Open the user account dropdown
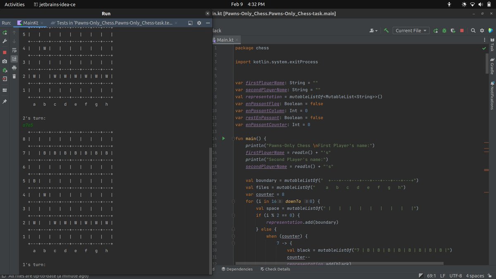 373,31
